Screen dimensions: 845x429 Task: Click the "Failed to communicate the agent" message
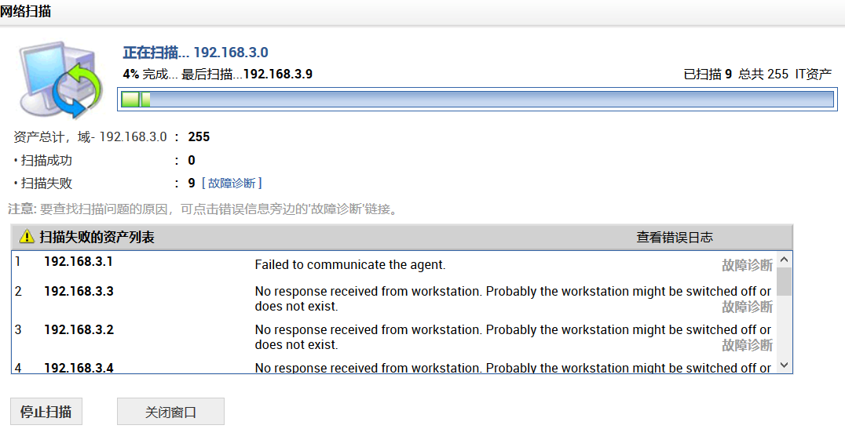(x=350, y=265)
